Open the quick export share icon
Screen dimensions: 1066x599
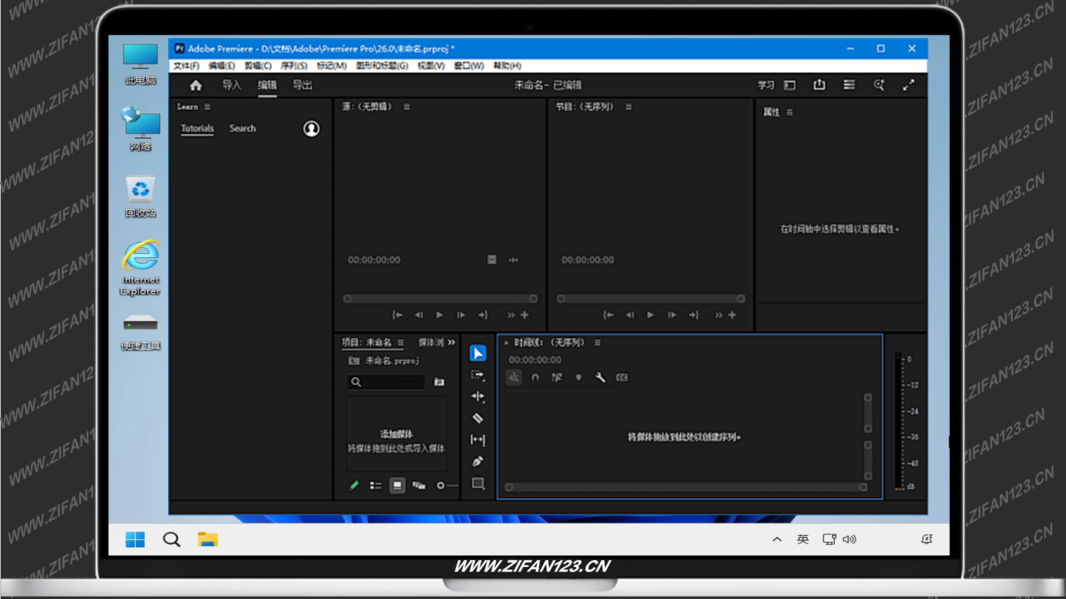click(x=819, y=85)
